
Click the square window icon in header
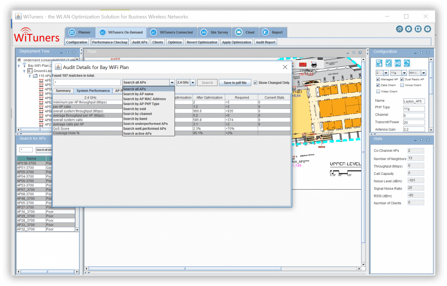coord(418,29)
